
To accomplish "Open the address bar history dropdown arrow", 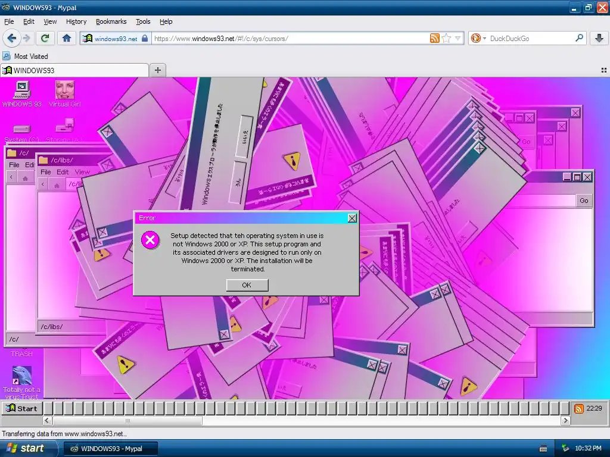I will (x=458, y=38).
